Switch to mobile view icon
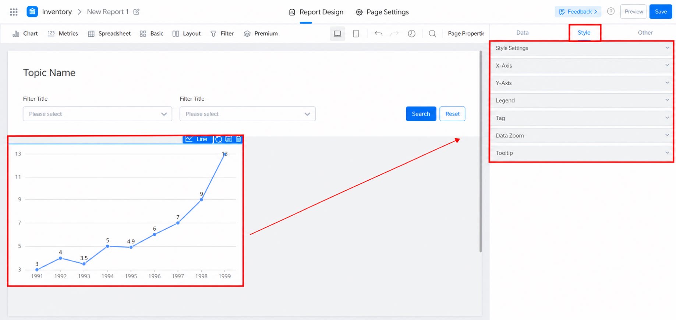676x320 pixels. click(356, 33)
